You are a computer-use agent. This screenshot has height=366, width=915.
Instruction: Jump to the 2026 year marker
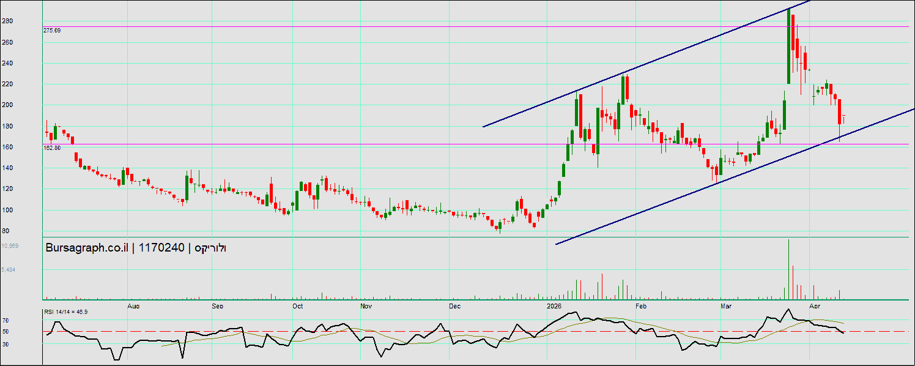(x=554, y=305)
